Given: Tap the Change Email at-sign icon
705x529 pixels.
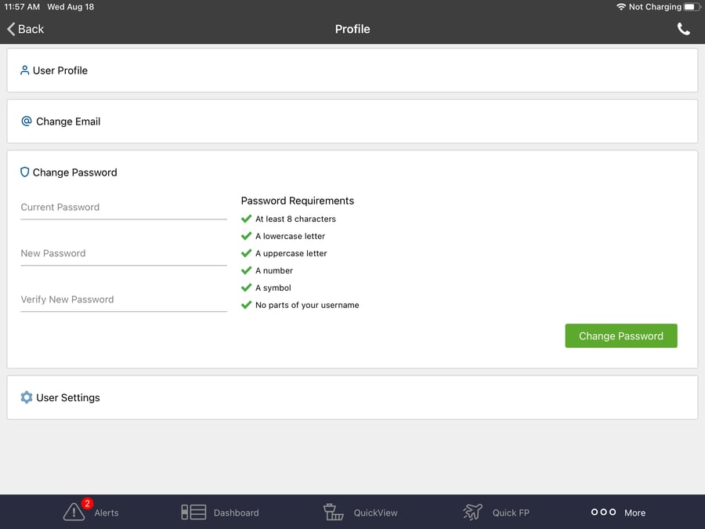Looking at the screenshot, I should (26, 121).
